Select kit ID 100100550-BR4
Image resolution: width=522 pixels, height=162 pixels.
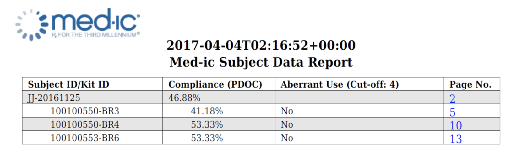point(85,124)
